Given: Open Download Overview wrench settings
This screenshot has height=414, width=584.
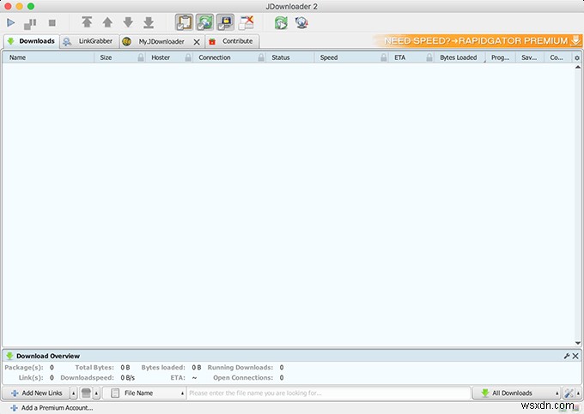Looking at the screenshot, I should (x=567, y=356).
